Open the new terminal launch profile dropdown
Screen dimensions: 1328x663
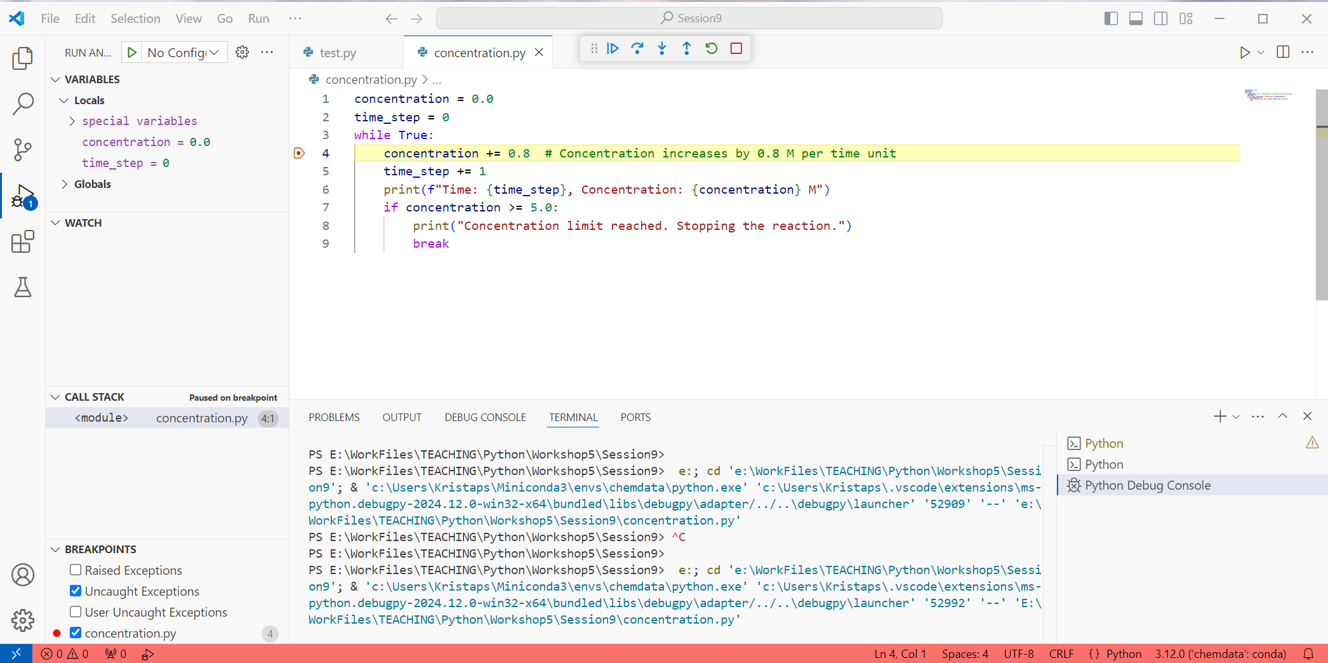pyautogui.click(x=1236, y=417)
